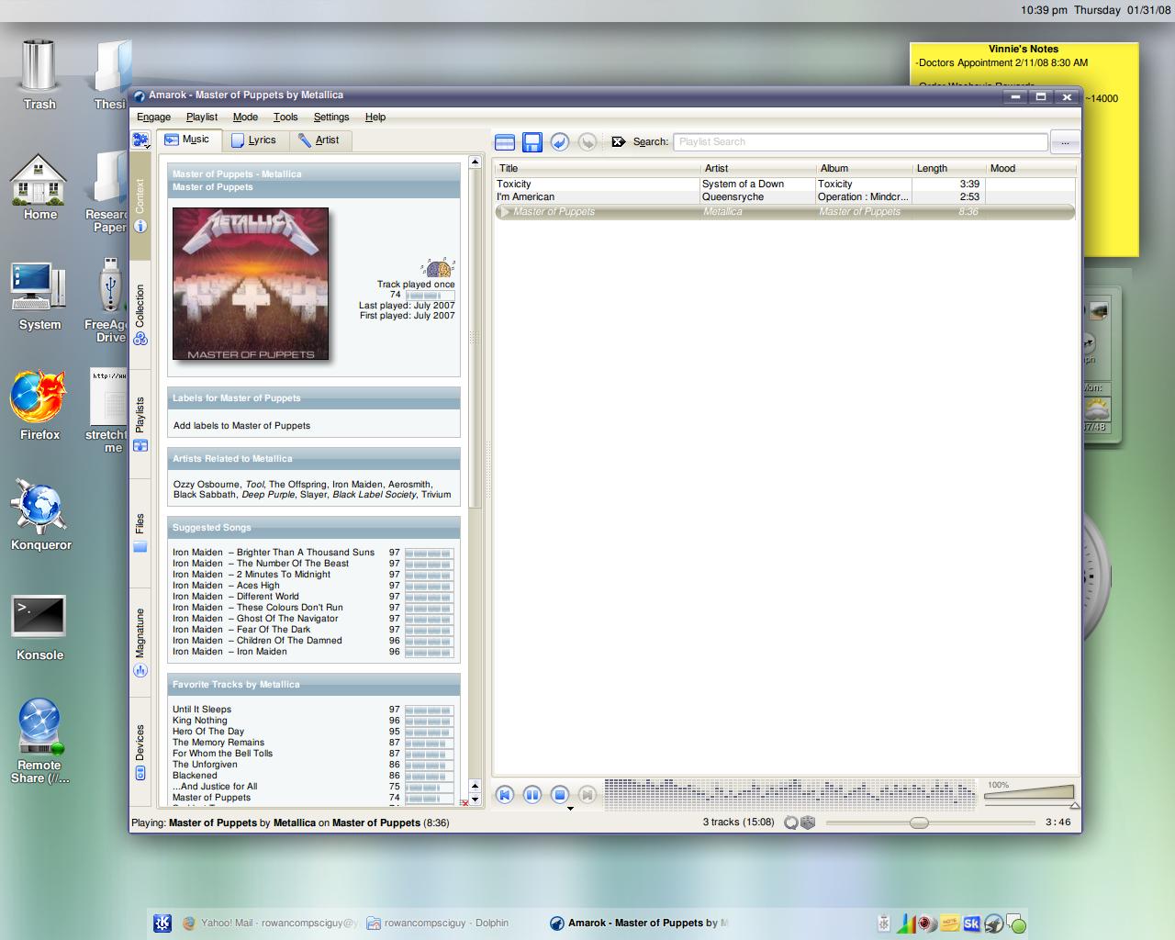
Task: Clear the playlist with the list icon
Action: point(505,141)
